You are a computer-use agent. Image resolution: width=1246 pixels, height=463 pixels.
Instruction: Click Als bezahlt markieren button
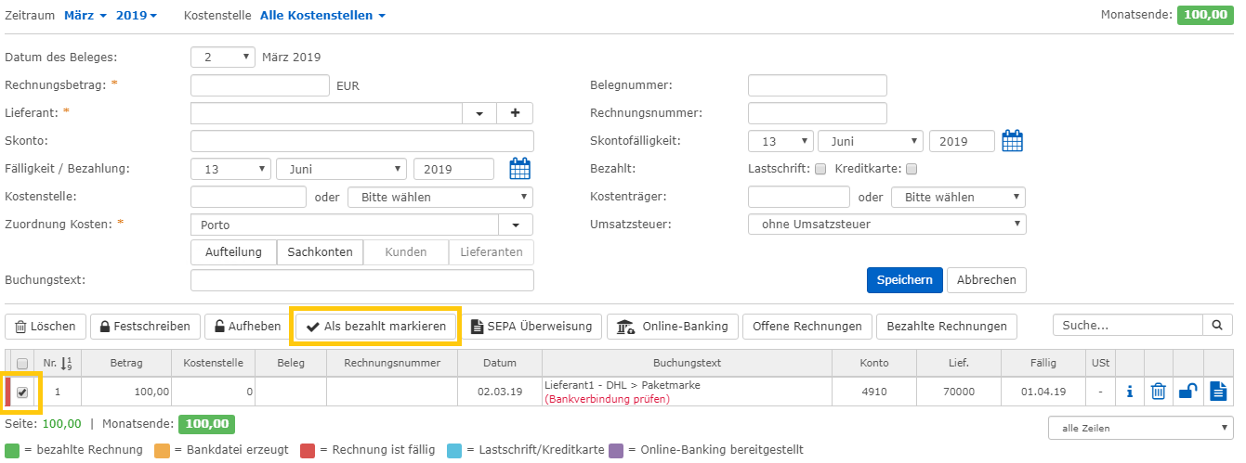click(375, 327)
